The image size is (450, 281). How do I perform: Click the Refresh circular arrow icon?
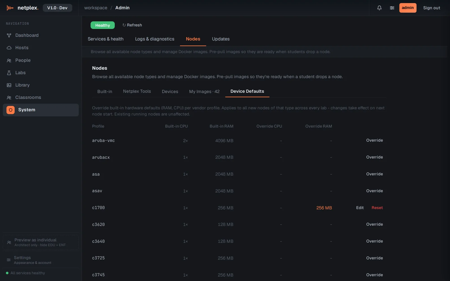124,25
